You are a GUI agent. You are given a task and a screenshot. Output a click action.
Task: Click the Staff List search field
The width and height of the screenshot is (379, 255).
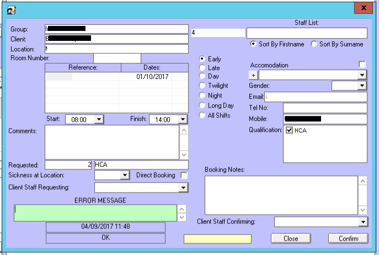(x=306, y=33)
